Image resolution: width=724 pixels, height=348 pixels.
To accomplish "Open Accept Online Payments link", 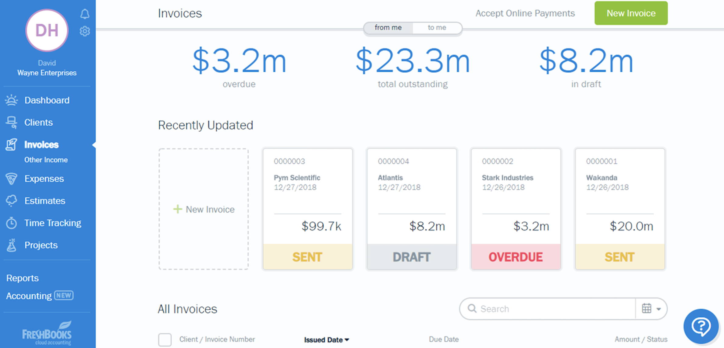I will [x=525, y=13].
